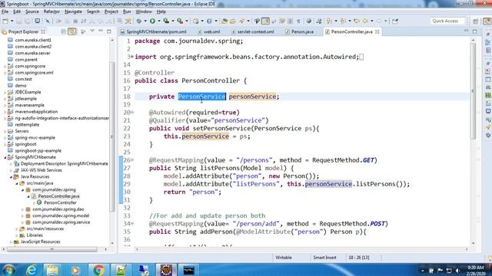Open dropdown arrow next to Run icon
Screen dimensions: 492x276
tap(159, 21)
